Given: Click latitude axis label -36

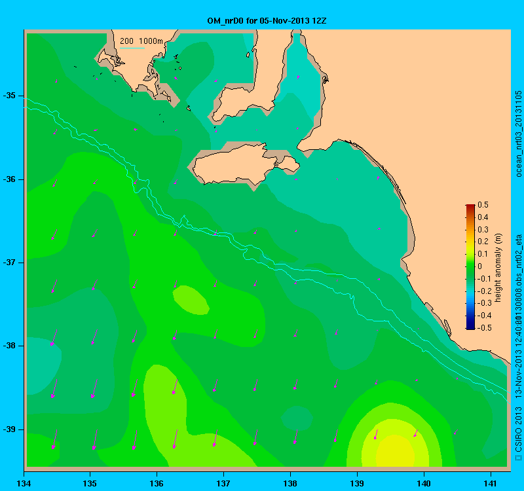Looking at the screenshot, I should pos(9,179).
